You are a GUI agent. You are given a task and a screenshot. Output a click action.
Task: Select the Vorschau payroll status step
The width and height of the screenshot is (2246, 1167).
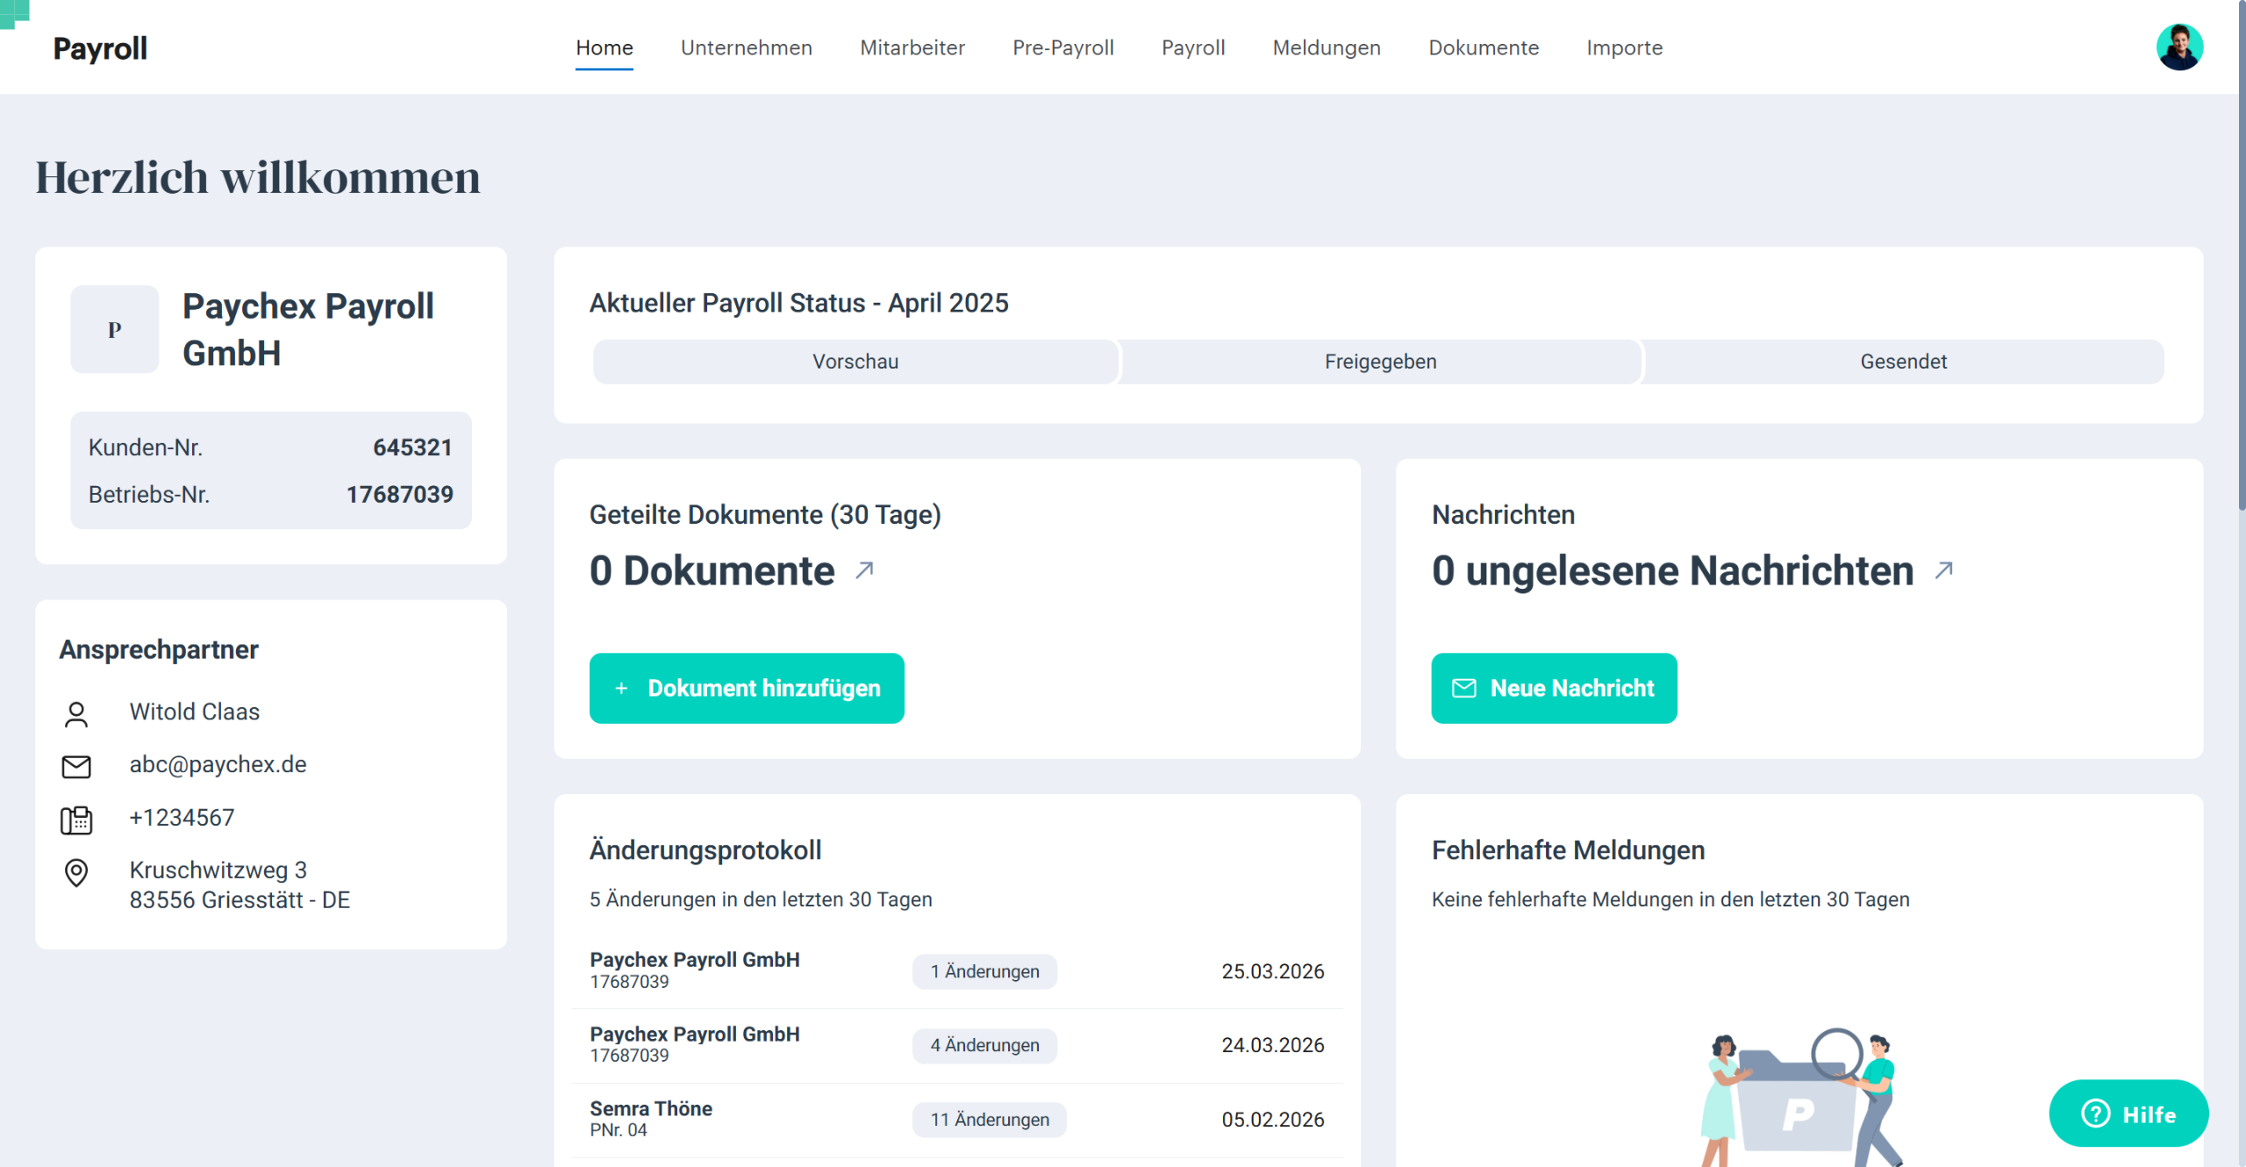[x=855, y=362]
